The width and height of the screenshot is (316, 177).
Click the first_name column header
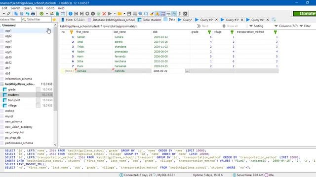pyautogui.click(x=94, y=32)
